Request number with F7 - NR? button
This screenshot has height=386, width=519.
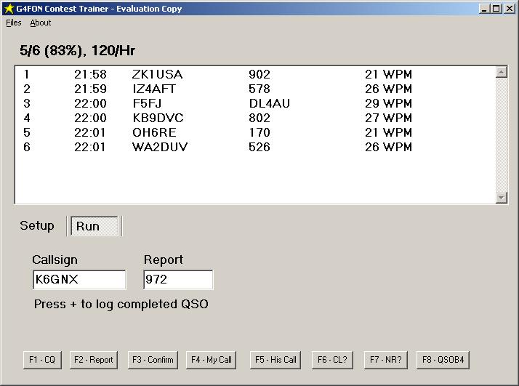[x=386, y=360]
